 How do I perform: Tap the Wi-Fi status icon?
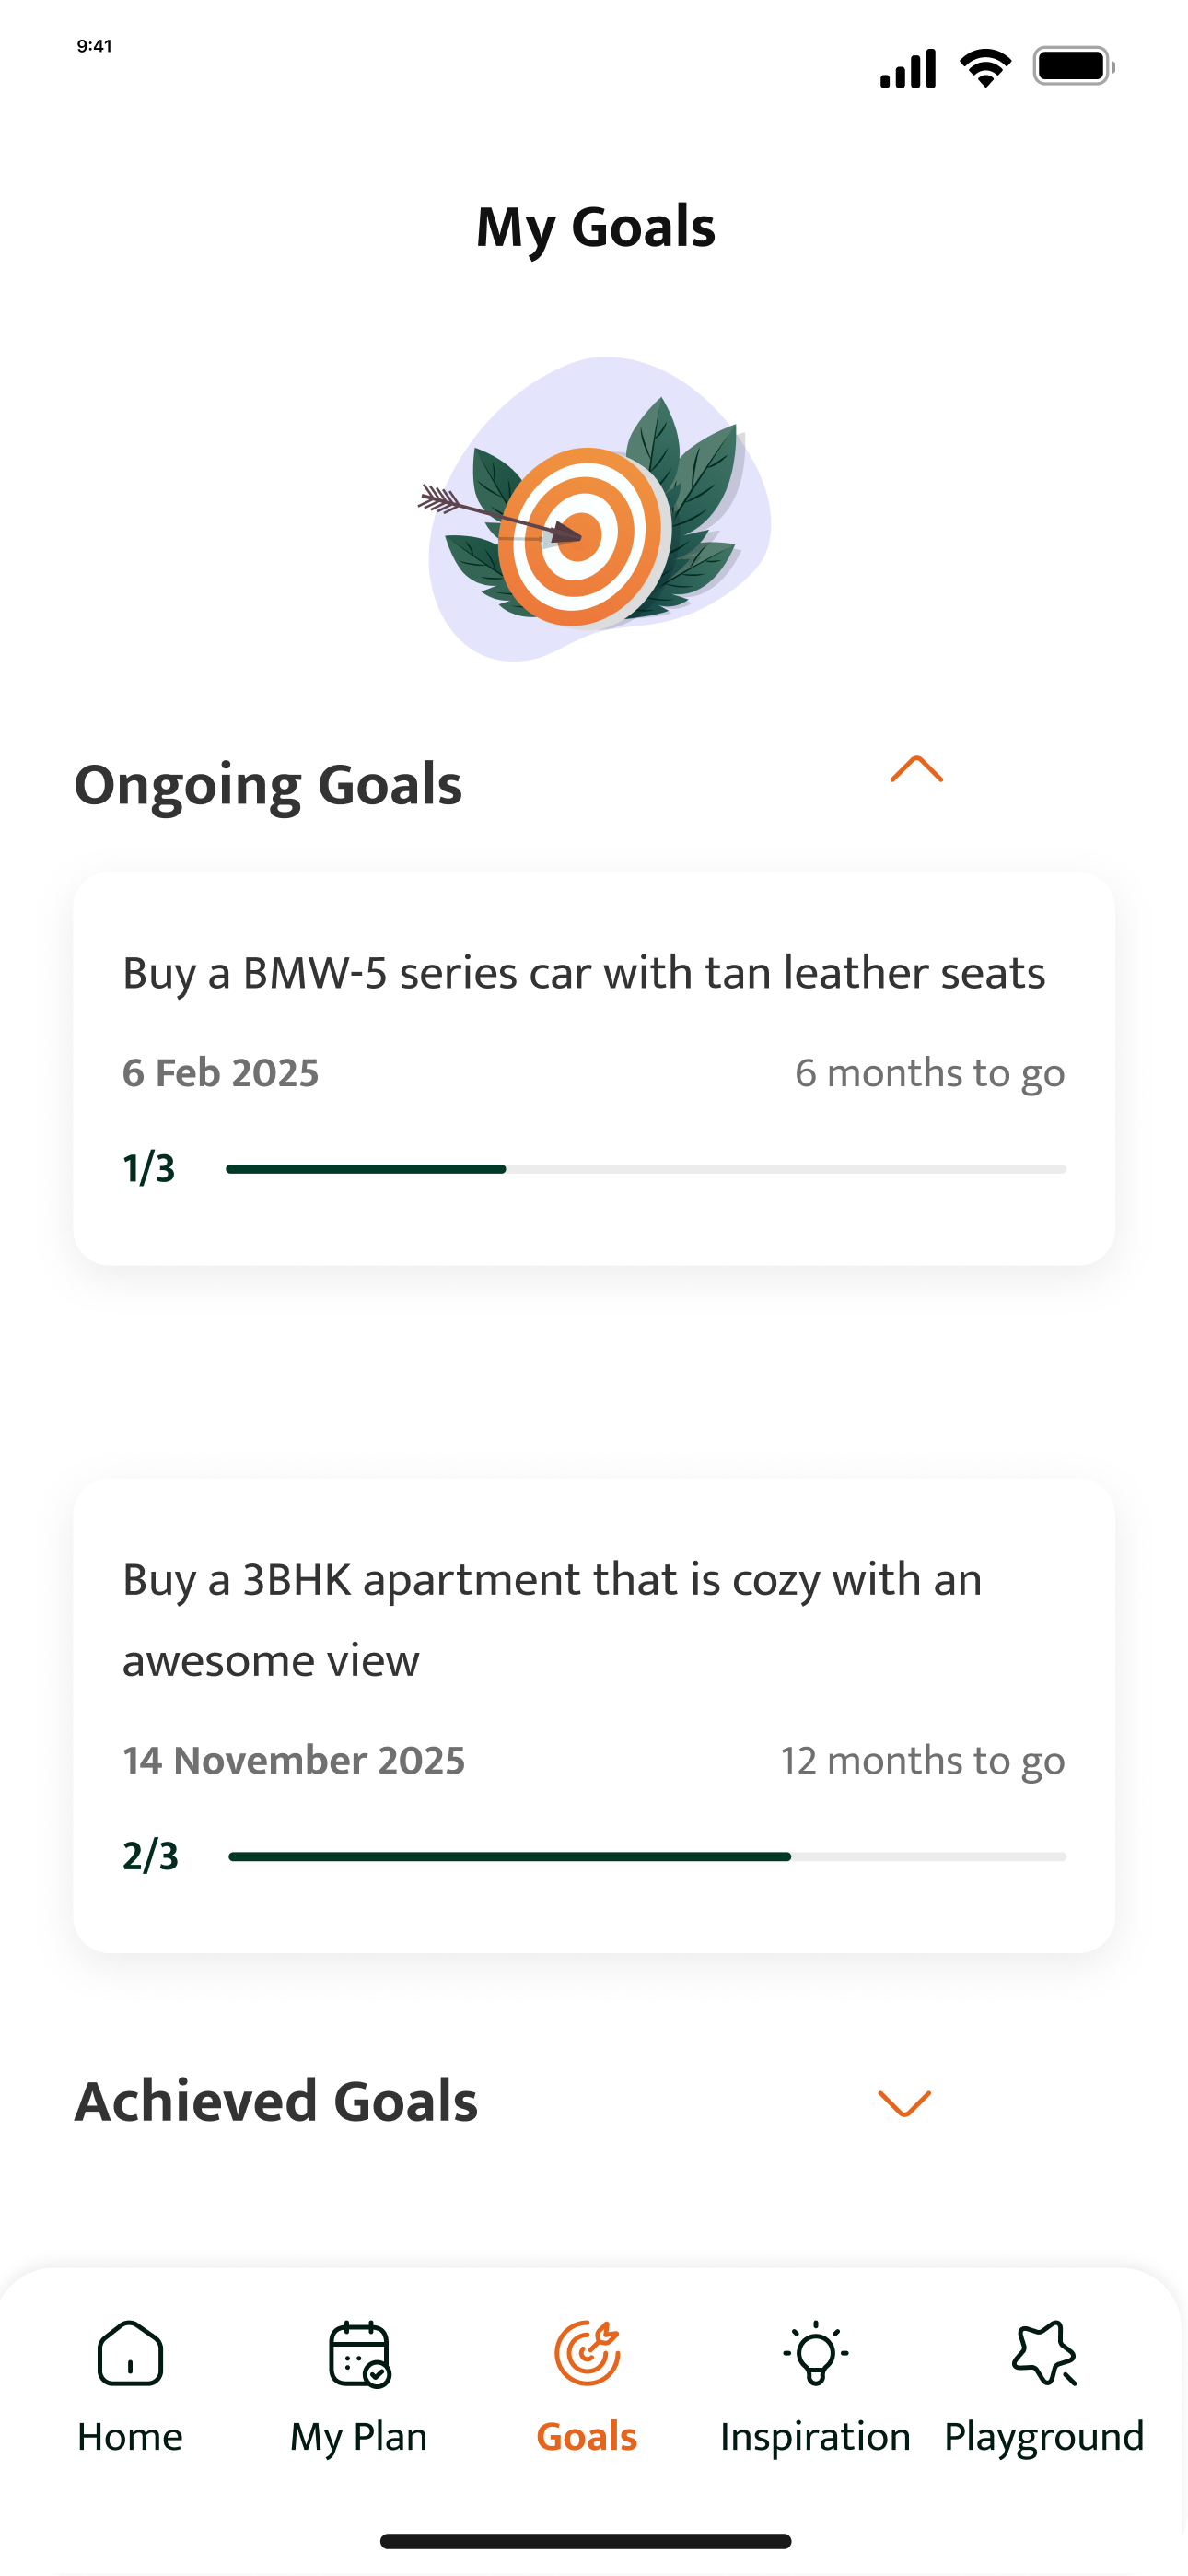pos(985,68)
